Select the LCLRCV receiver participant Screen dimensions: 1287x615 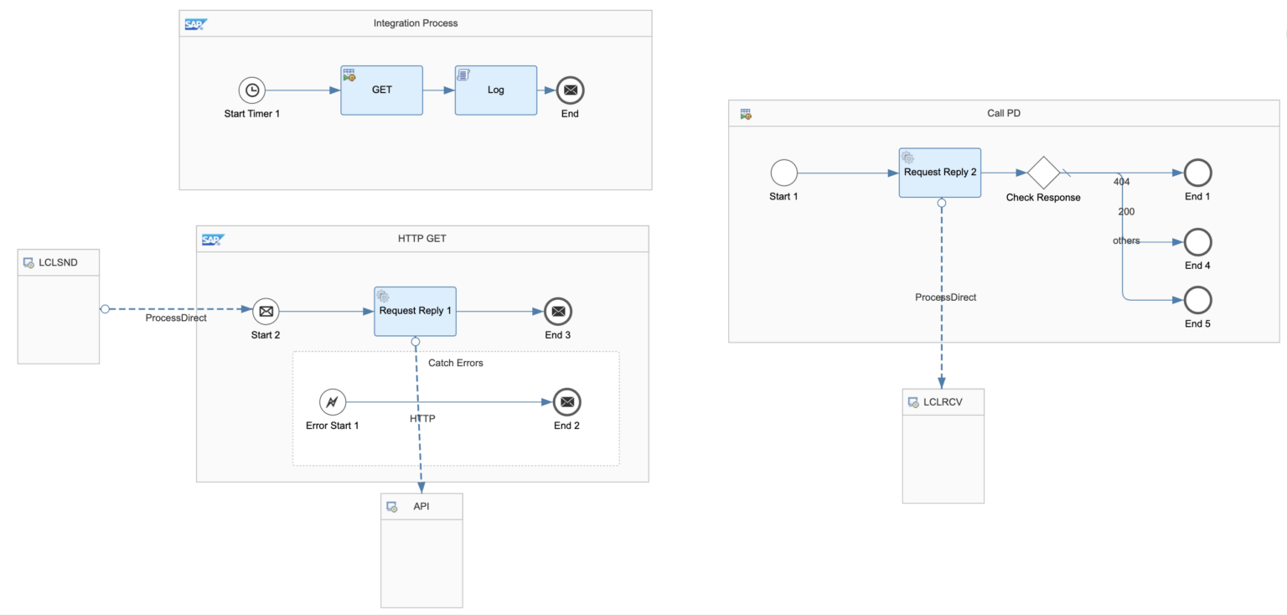pos(943,446)
